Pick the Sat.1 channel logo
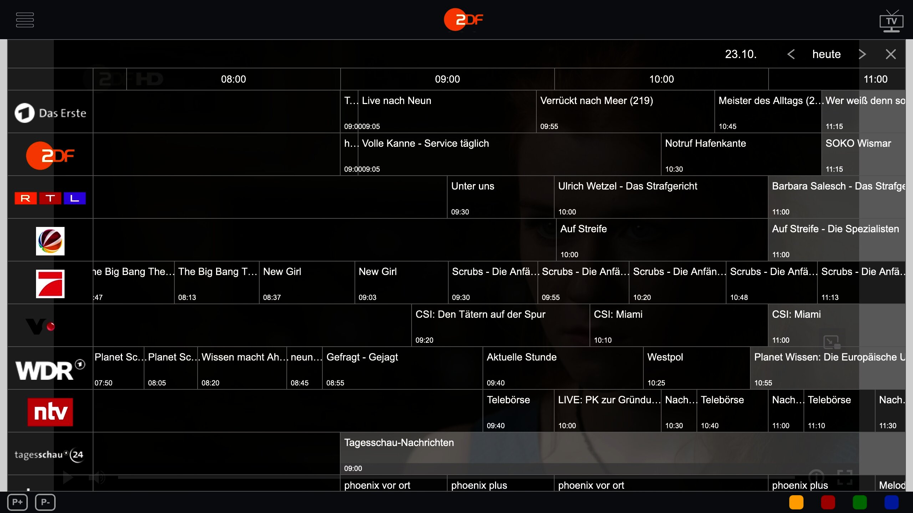Viewport: 913px width, 513px height. click(50, 241)
